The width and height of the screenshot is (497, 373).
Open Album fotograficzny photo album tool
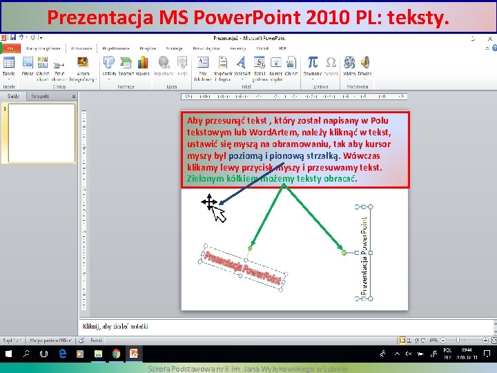(83, 68)
